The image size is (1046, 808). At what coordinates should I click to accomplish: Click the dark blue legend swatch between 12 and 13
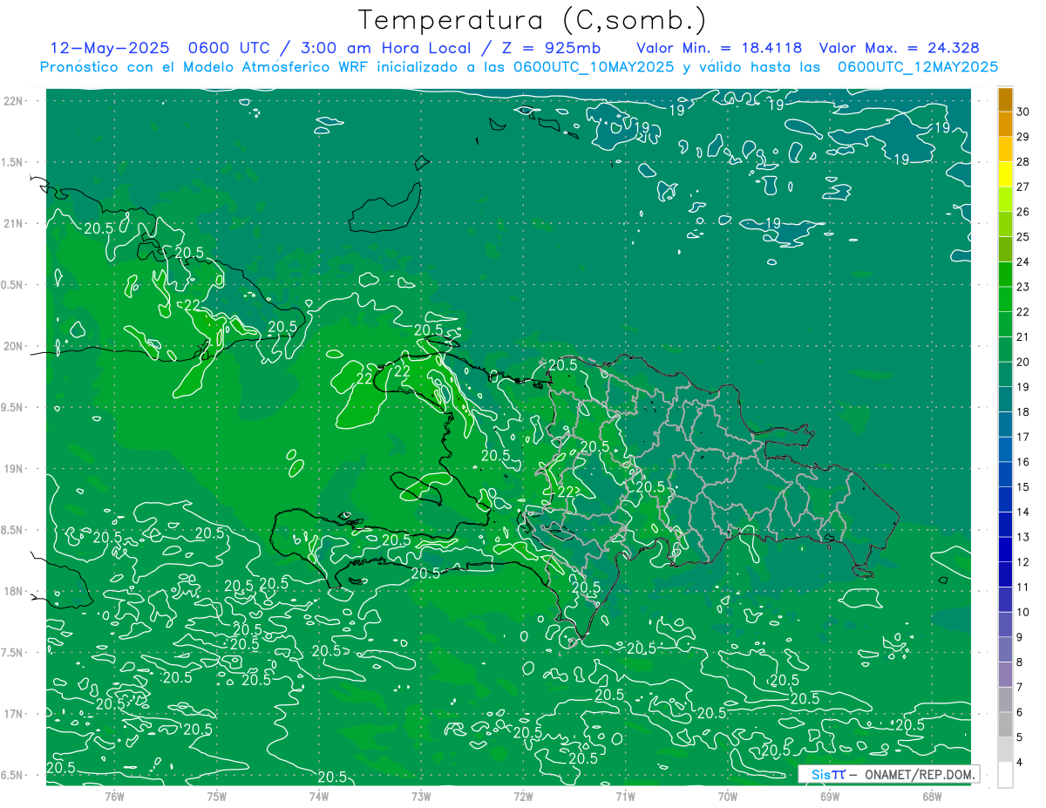click(1005, 549)
